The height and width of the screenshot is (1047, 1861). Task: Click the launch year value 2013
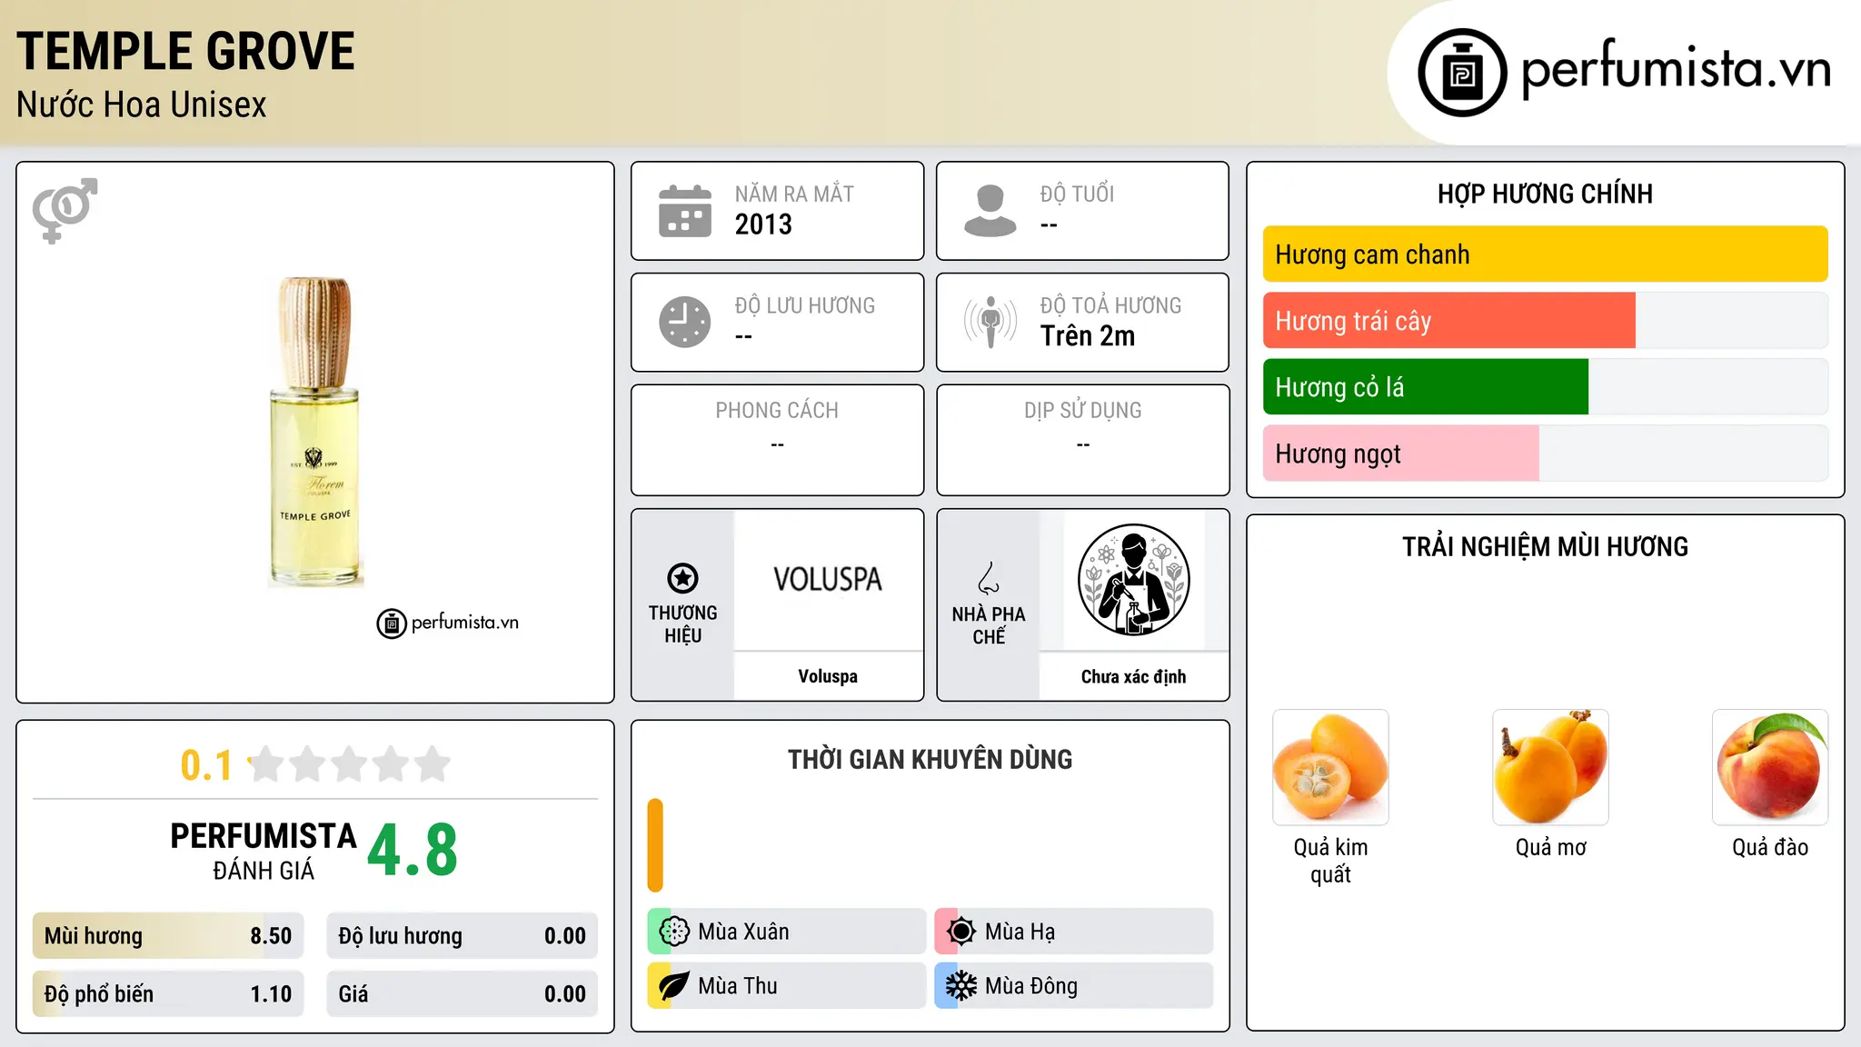763,224
